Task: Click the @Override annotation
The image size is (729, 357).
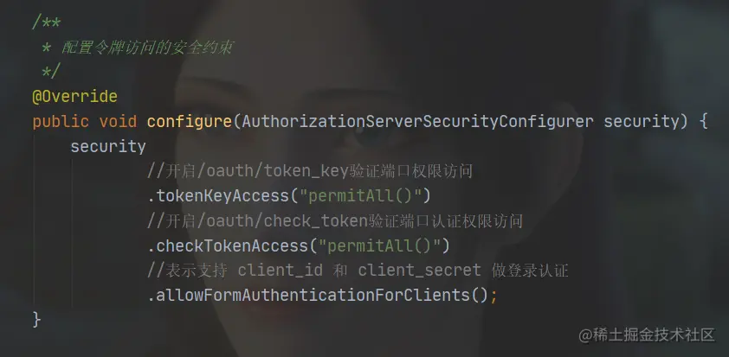Action: 74,97
